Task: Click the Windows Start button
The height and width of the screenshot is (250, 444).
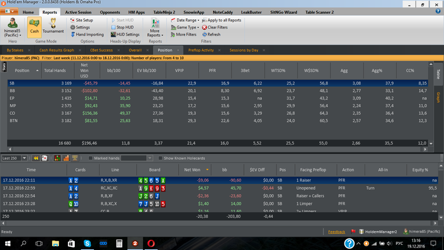Action: coord(8,243)
